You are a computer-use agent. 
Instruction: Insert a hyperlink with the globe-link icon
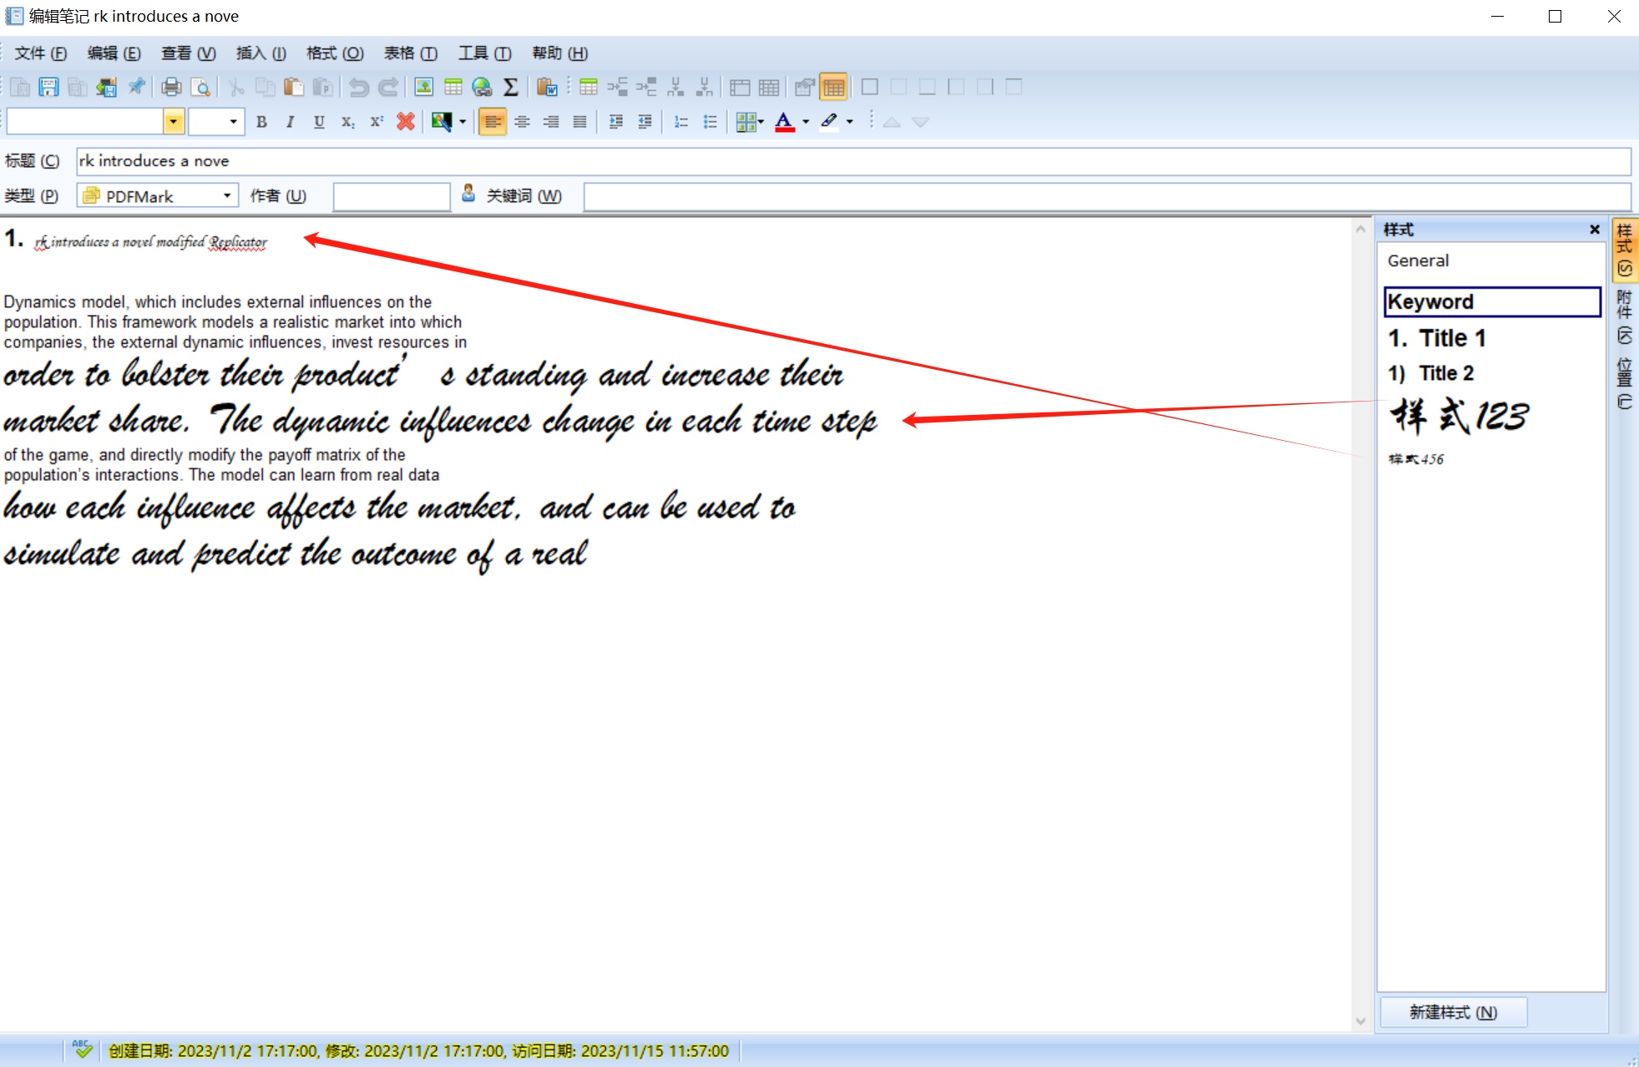[x=482, y=87]
